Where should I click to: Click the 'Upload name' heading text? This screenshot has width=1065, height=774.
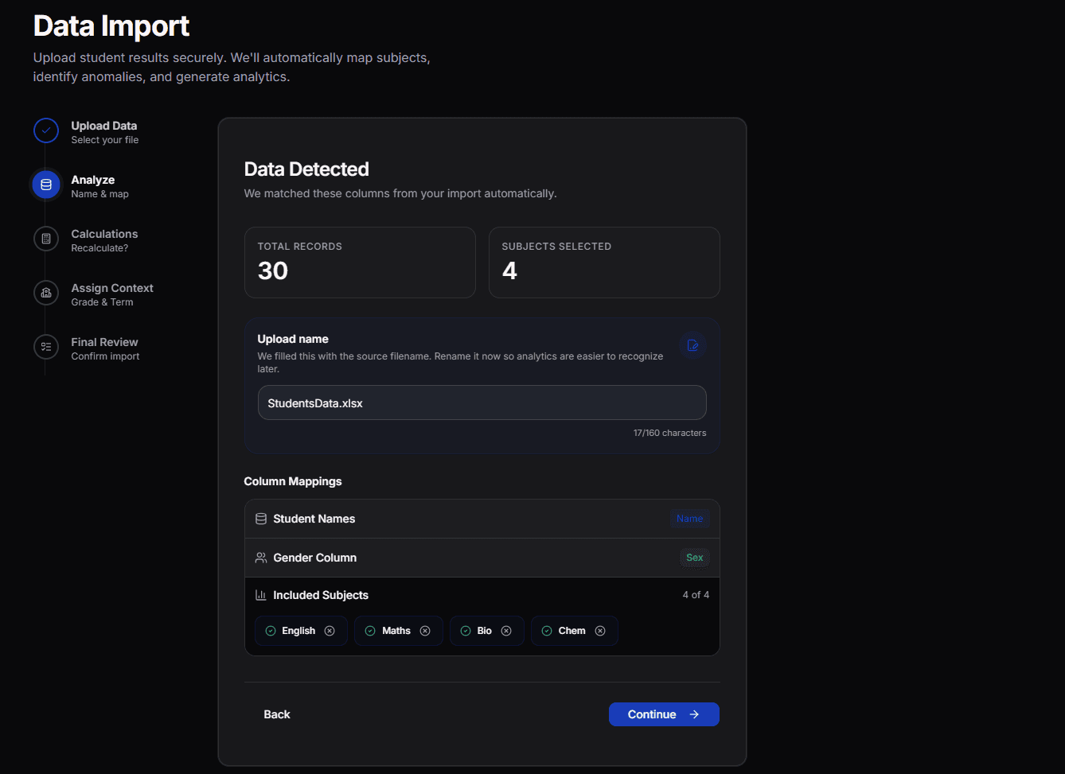click(293, 339)
